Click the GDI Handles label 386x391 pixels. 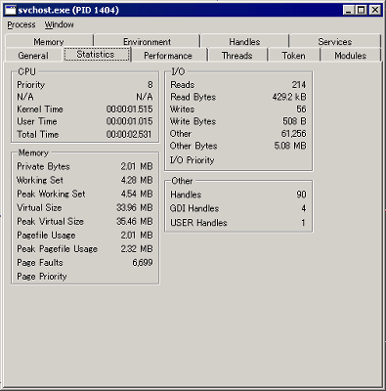coord(194,208)
